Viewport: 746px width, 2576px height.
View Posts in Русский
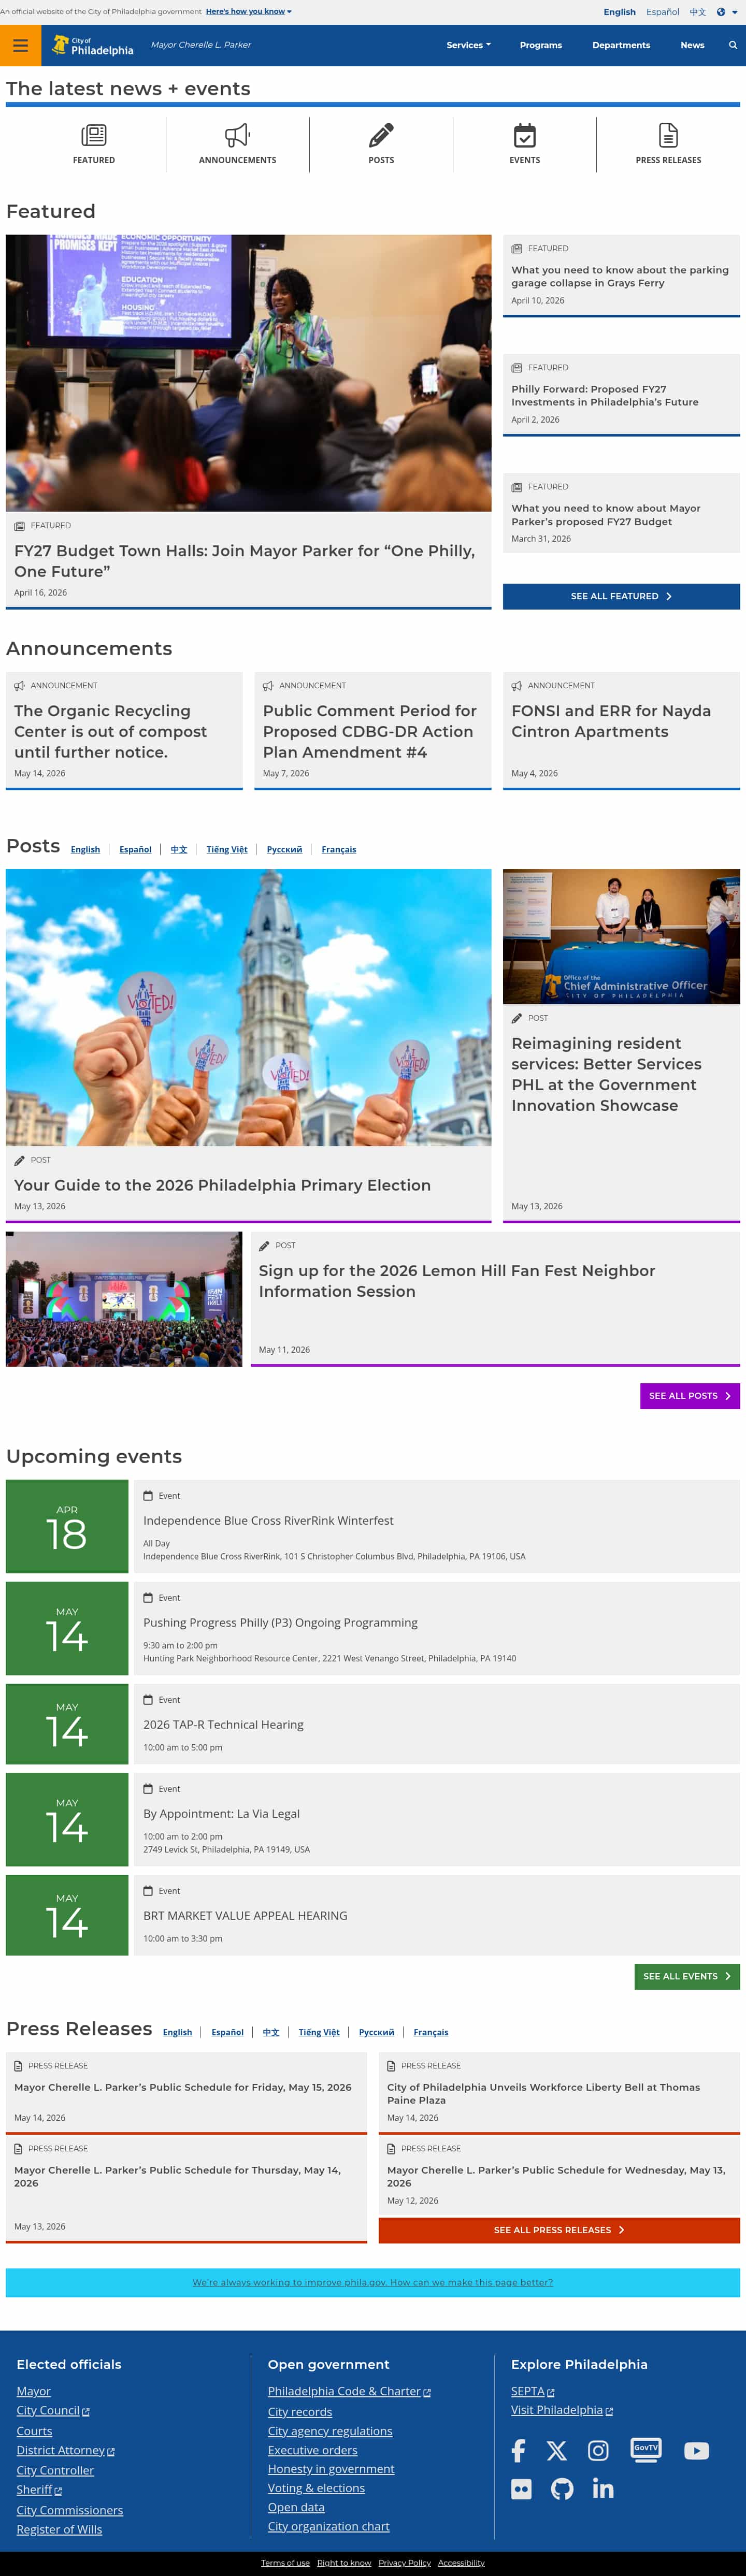click(284, 849)
